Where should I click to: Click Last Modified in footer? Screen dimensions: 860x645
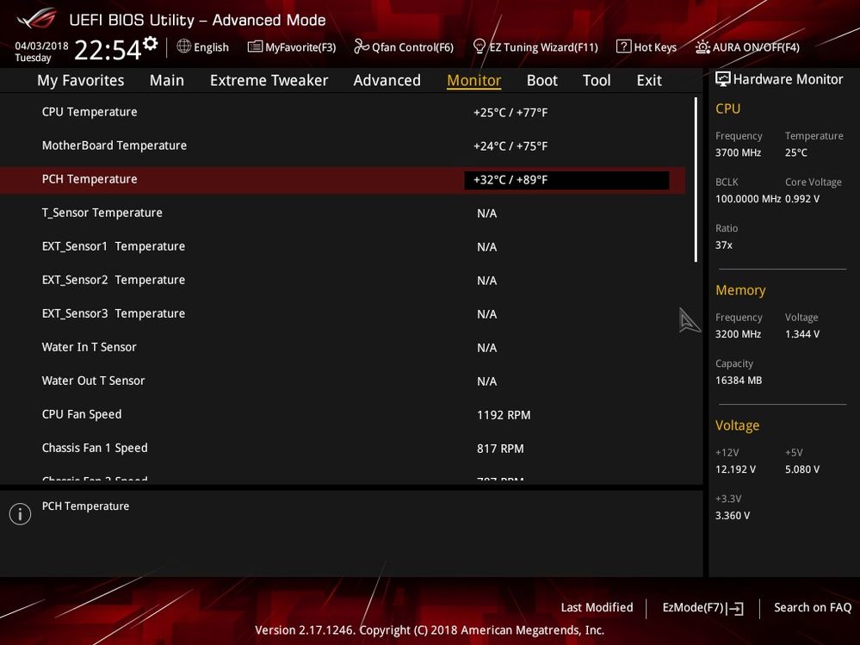pyautogui.click(x=597, y=607)
